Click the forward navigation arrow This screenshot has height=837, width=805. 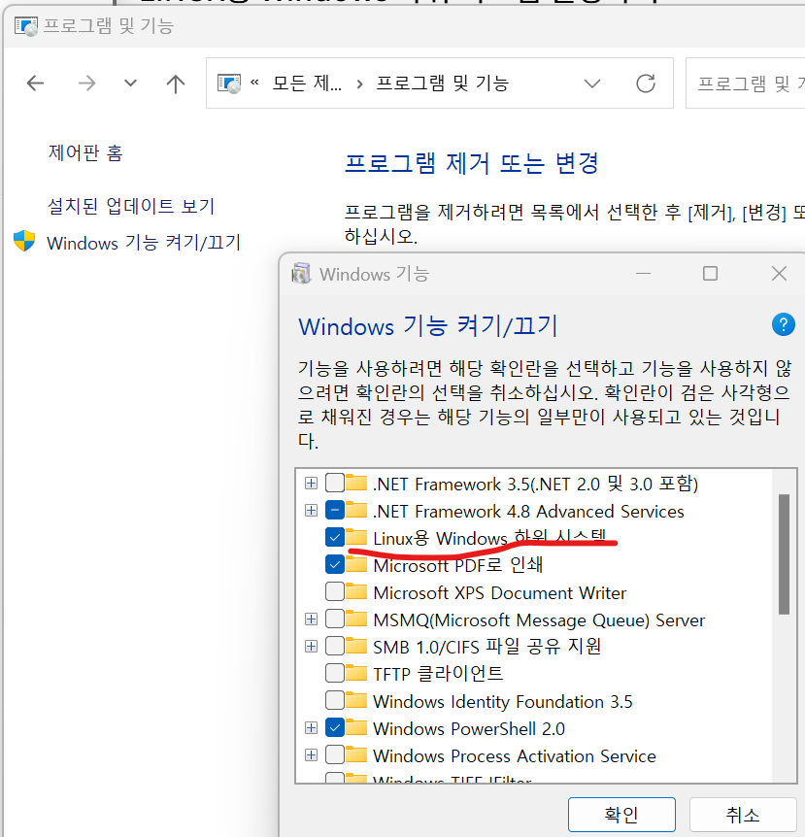86,84
